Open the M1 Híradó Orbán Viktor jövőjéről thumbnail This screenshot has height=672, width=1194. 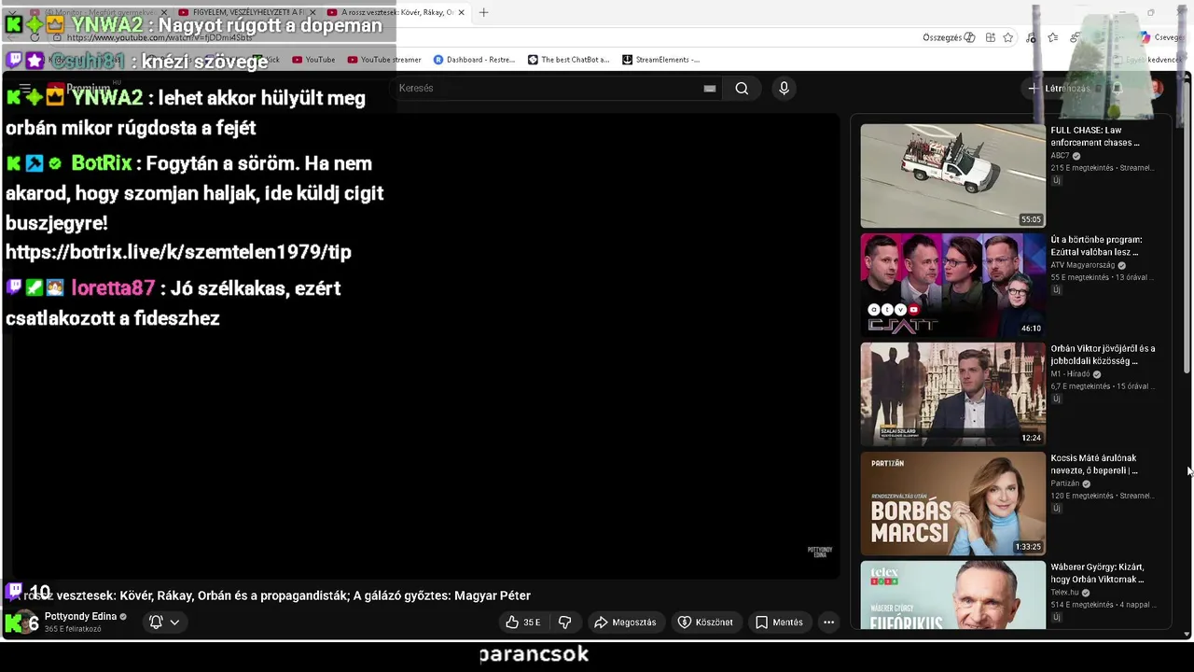point(952,394)
